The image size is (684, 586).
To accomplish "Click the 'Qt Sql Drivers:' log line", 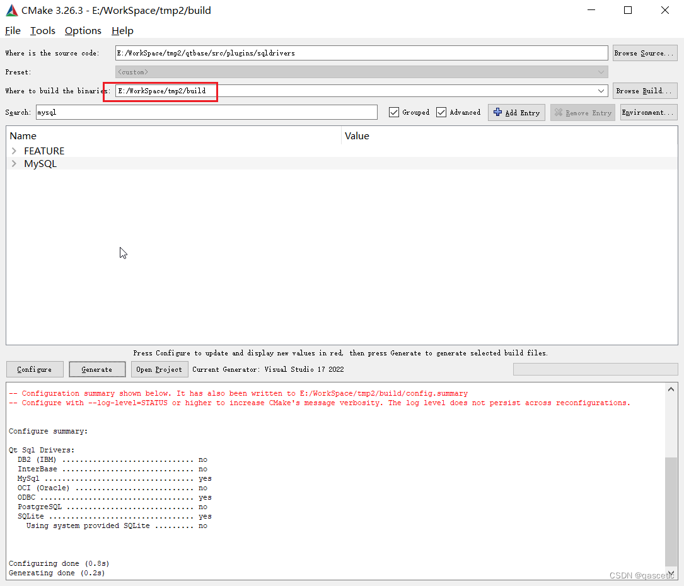I will [x=42, y=450].
